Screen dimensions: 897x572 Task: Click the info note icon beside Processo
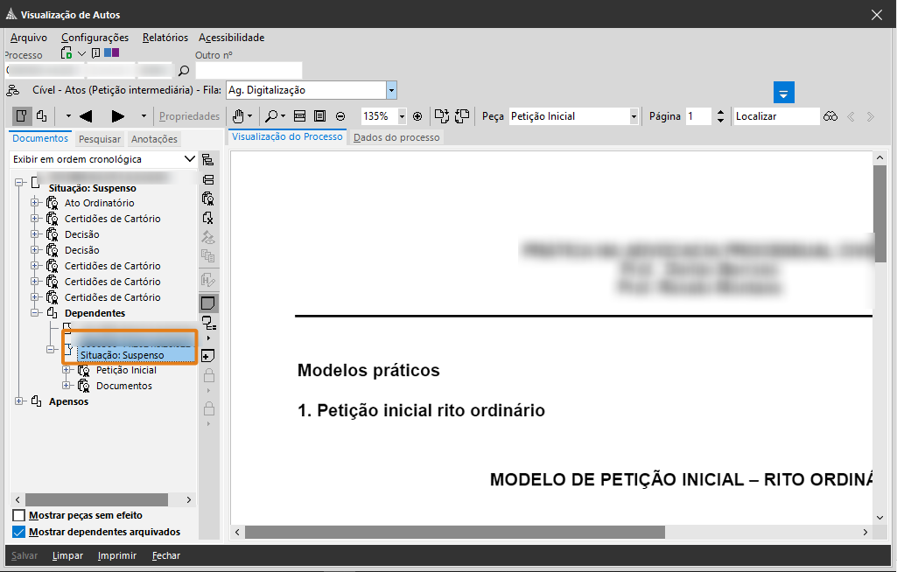95,53
